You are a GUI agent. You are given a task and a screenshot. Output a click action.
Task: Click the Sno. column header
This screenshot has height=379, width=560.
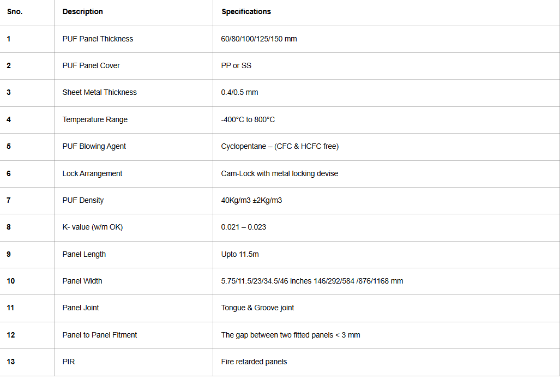pos(15,11)
